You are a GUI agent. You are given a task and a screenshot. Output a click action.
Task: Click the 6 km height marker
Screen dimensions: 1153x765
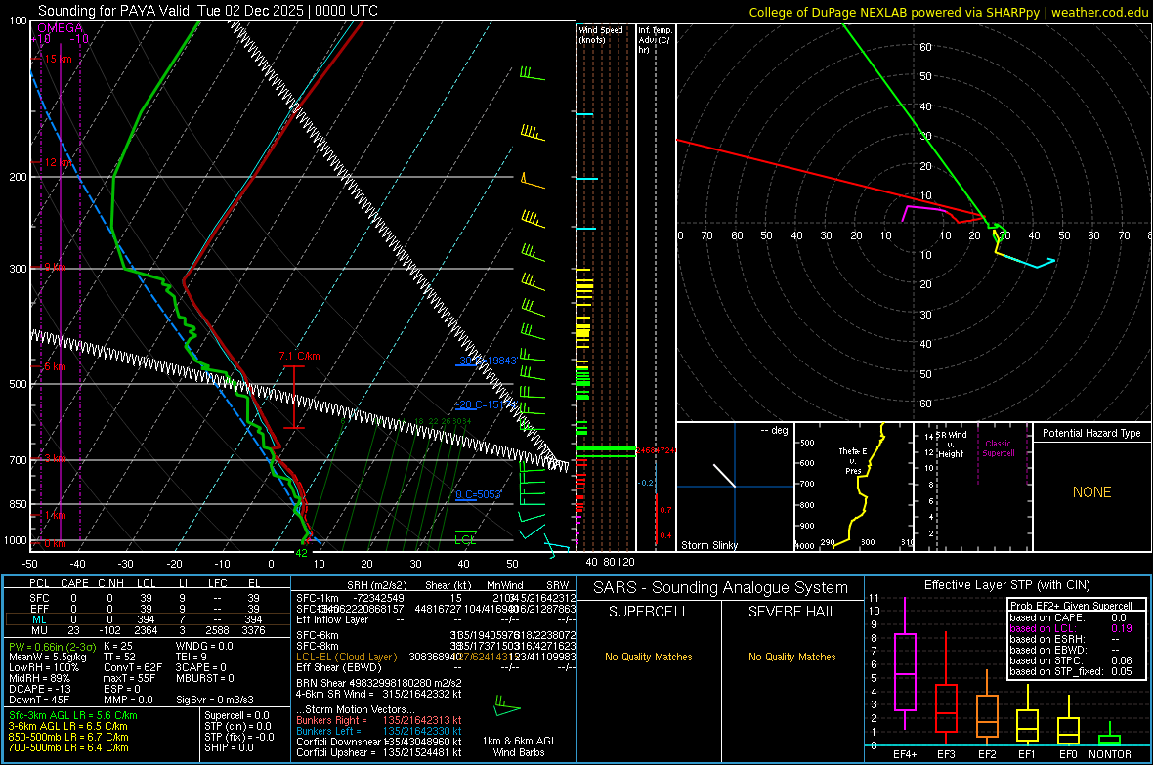pyautogui.click(x=55, y=366)
